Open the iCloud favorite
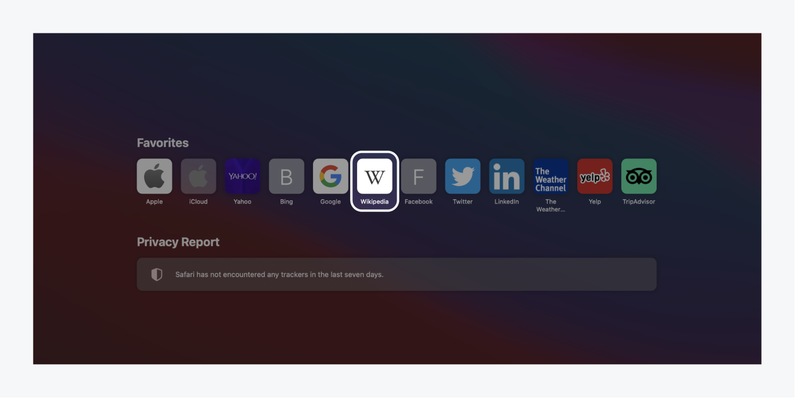Screen dimensions: 795x398 (199, 176)
